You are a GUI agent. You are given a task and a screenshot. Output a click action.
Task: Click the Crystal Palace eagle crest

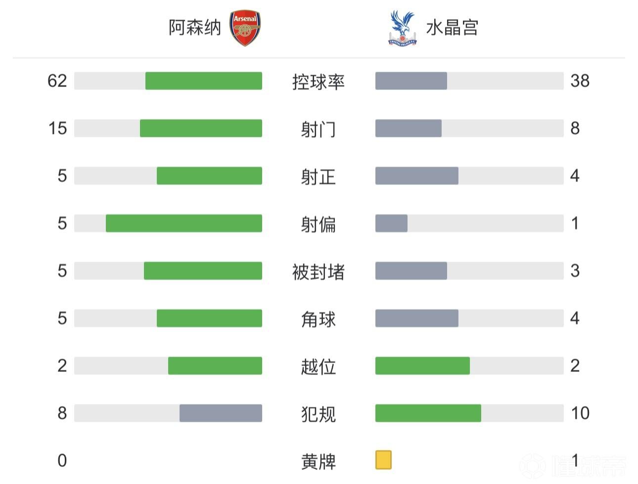[x=402, y=28]
